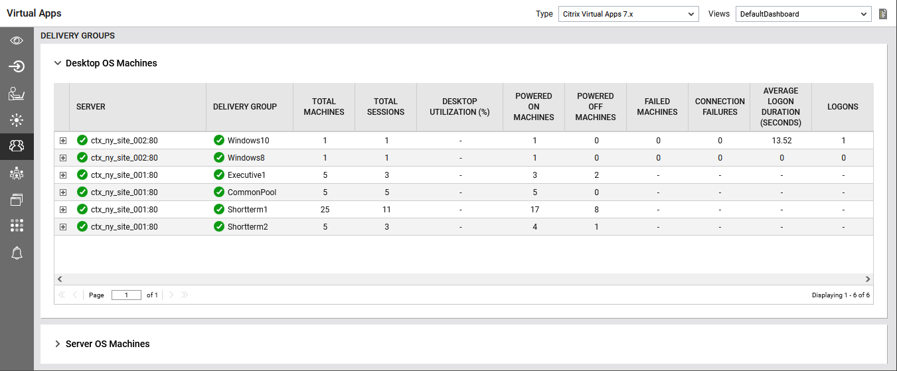
Task: Open the user-at-laptop sessions icon
Action: coord(17,94)
